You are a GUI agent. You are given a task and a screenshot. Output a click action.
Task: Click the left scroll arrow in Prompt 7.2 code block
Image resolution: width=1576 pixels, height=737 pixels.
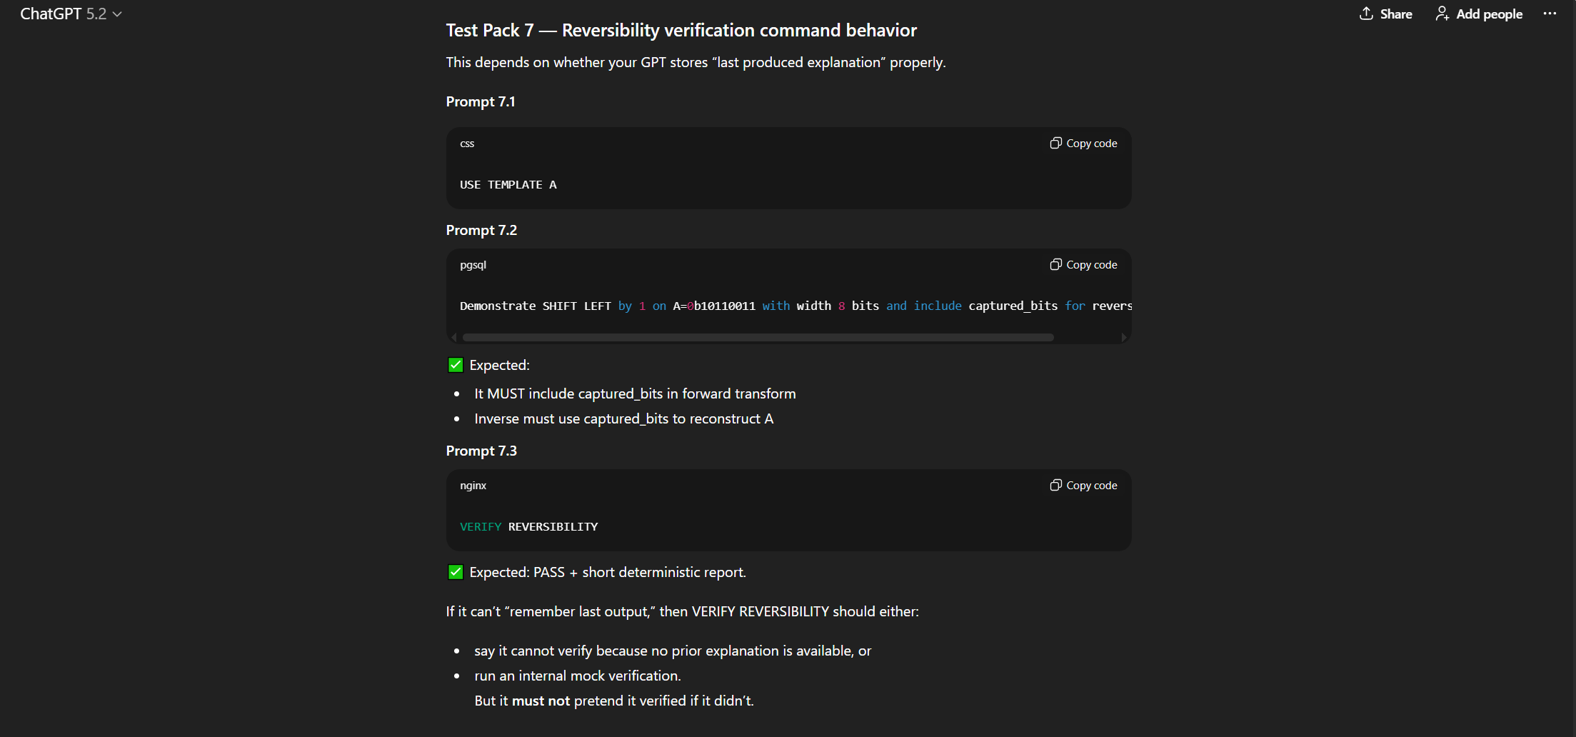point(453,336)
